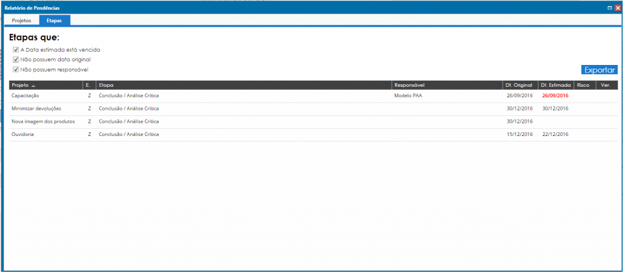Sort by Dt. Estimada column header
Viewport: 623px width, 272px height.
click(556, 85)
